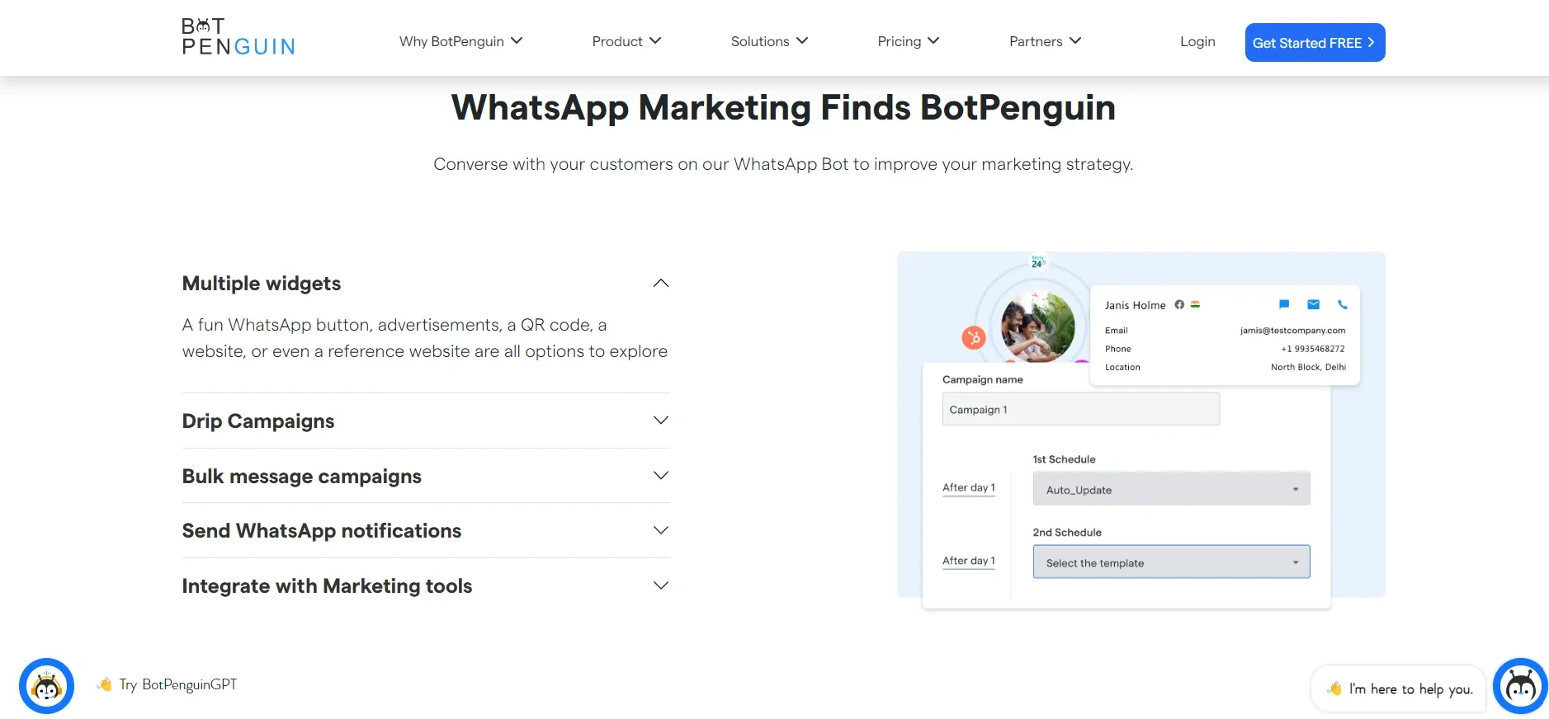Click the Login link

pyautogui.click(x=1197, y=41)
